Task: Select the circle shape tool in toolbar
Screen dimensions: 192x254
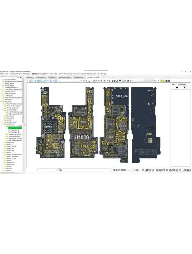Action: pyautogui.click(x=84, y=81)
